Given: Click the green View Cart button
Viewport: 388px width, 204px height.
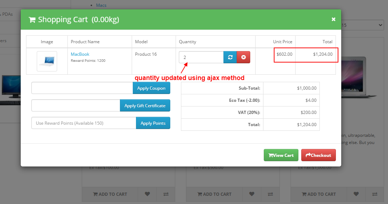Looking at the screenshot, I should [281, 155].
